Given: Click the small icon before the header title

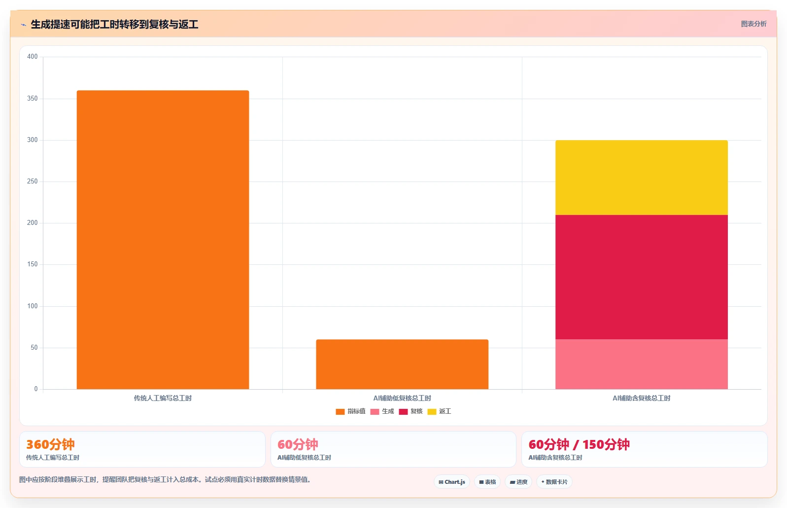Looking at the screenshot, I should (x=23, y=25).
